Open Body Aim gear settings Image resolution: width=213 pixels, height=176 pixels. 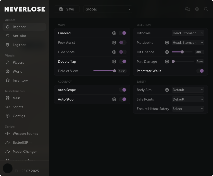pos(167,90)
